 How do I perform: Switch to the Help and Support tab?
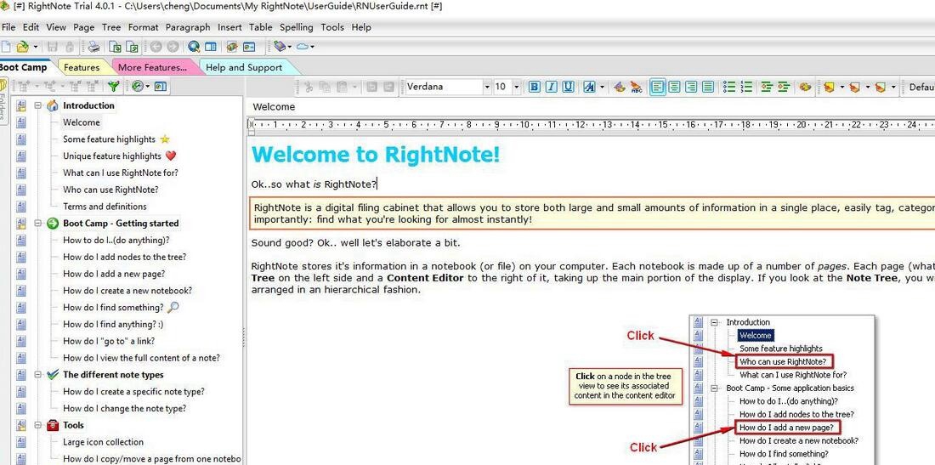[x=244, y=67]
